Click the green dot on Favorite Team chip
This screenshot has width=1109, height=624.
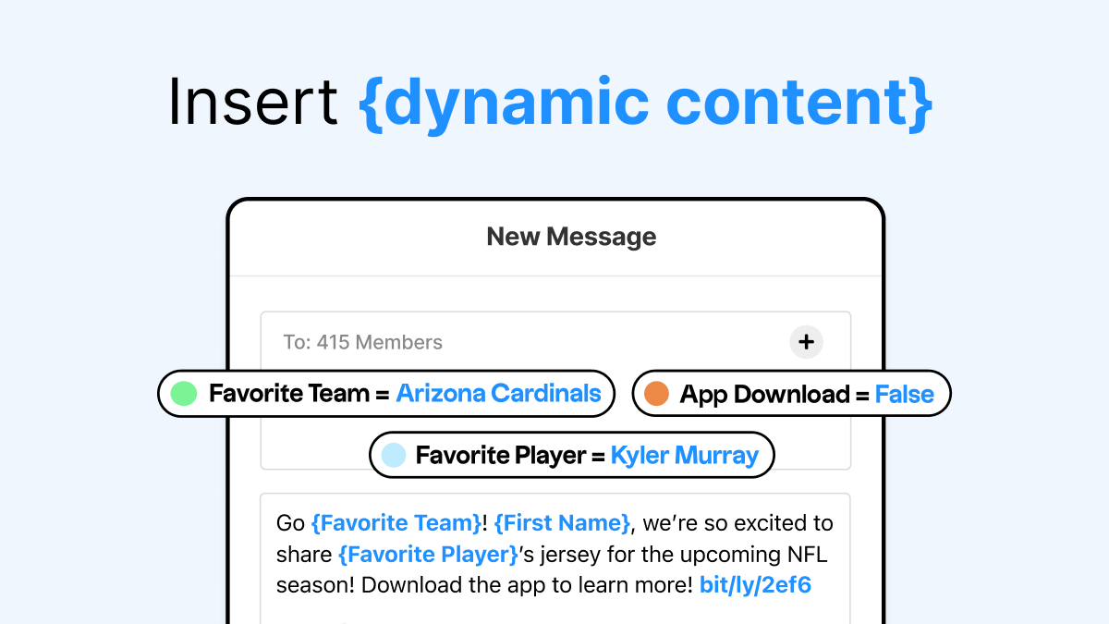(x=185, y=394)
